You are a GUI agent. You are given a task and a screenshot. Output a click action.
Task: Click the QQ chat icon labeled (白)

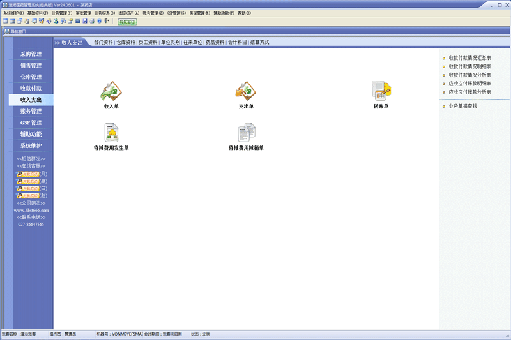(28, 188)
